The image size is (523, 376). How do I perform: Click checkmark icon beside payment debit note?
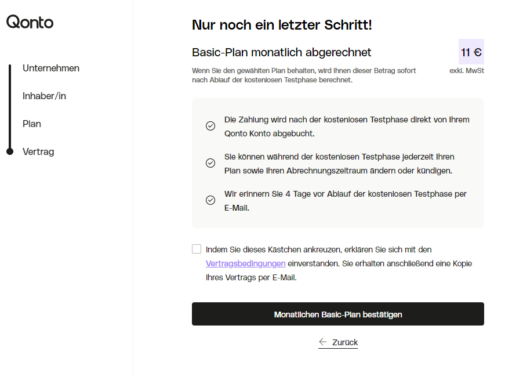click(210, 126)
